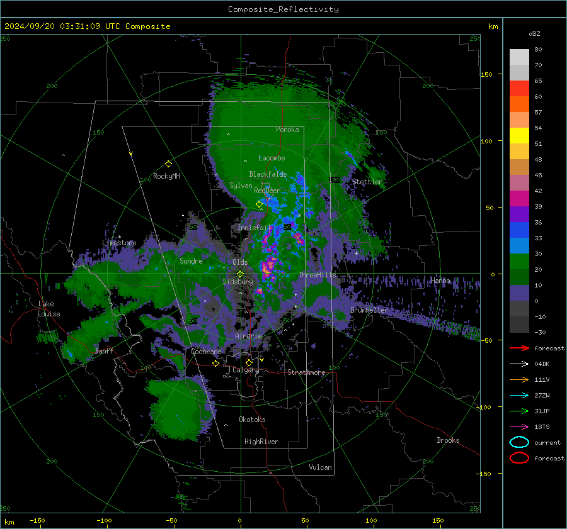Select the 39 dBZ magenta color swatch
This screenshot has height=529, width=567.
[x=519, y=199]
